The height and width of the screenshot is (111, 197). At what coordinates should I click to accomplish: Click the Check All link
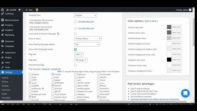46,69
